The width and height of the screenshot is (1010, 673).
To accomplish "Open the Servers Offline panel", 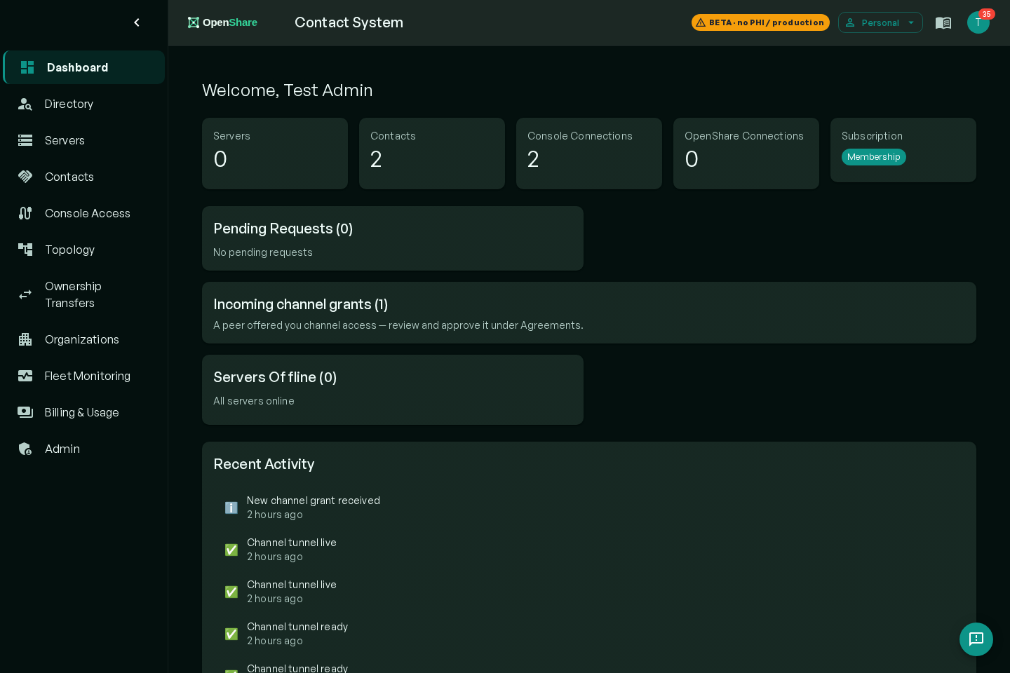I will [x=393, y=390].
